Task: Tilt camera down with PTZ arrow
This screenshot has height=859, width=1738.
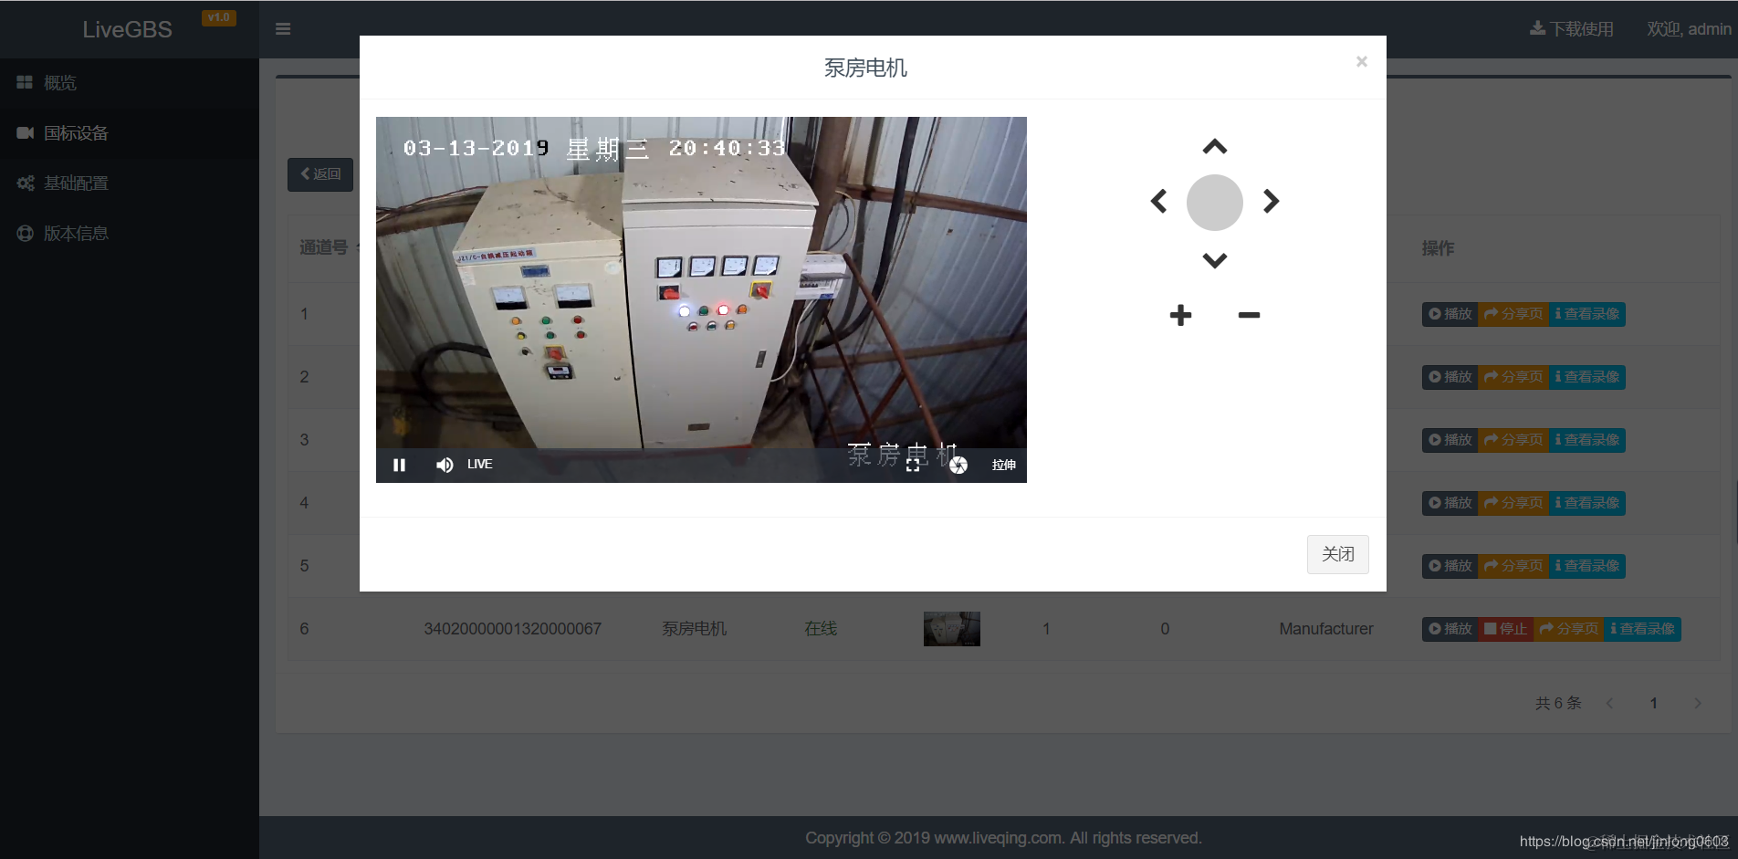Action: [1215, 260]
